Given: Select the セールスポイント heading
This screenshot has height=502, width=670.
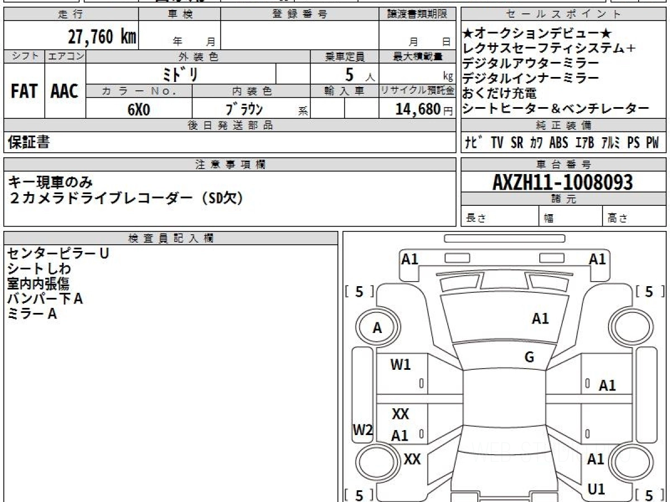Looking at the screenshot, I should tap(564, 14).
